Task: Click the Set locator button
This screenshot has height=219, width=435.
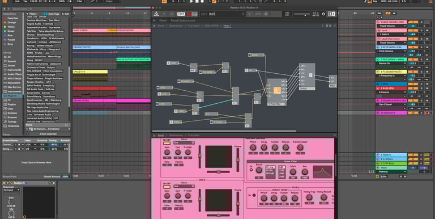Action: [x=379, y=13]
